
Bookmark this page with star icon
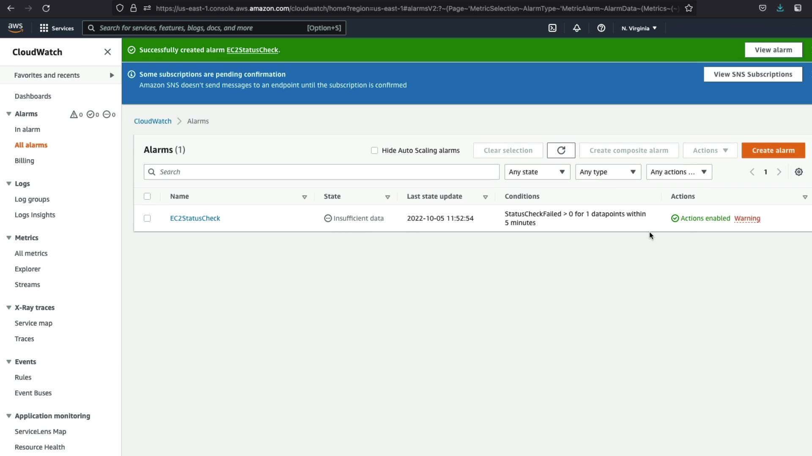(689, 8)
